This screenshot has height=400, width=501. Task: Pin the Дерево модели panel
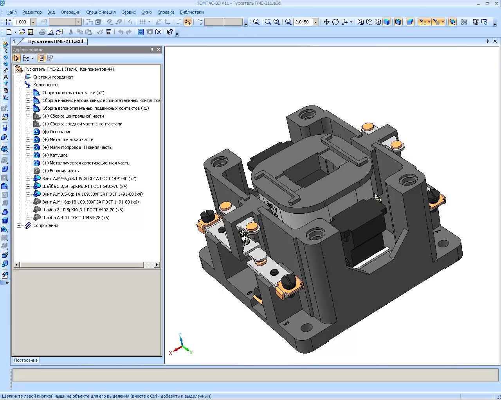pos(152,50)
